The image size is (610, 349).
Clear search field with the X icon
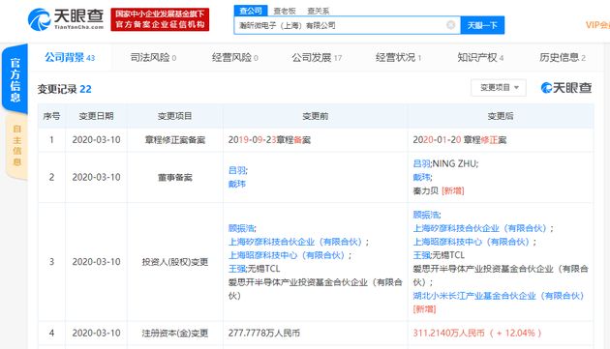pyautogui.click(x=450, y=25)
